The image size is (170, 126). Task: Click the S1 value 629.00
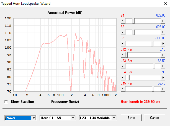click(161, 15)
